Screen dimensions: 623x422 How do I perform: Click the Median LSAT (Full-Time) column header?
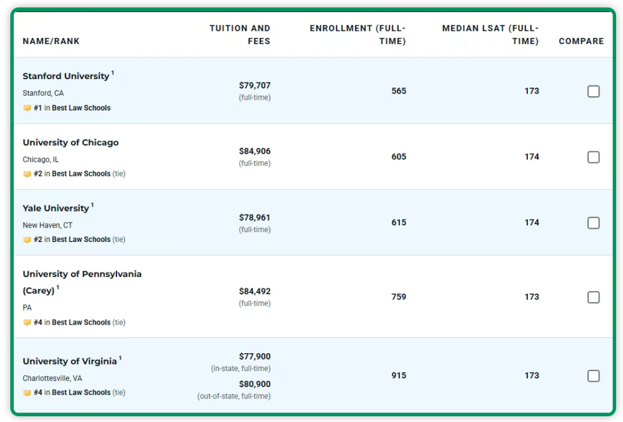(x=490, y=34)
